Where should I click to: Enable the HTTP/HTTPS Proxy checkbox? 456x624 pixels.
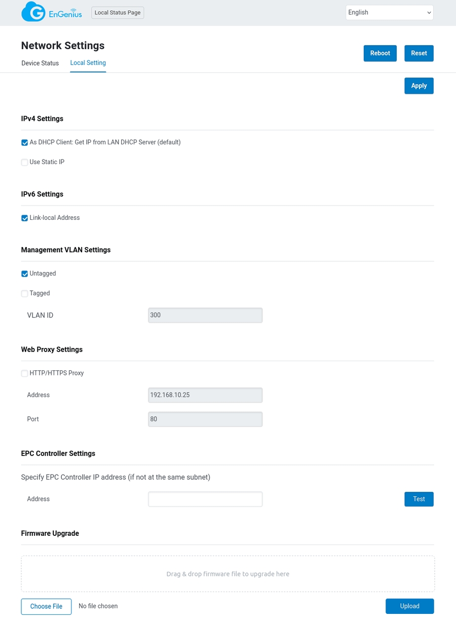(25, 374)
